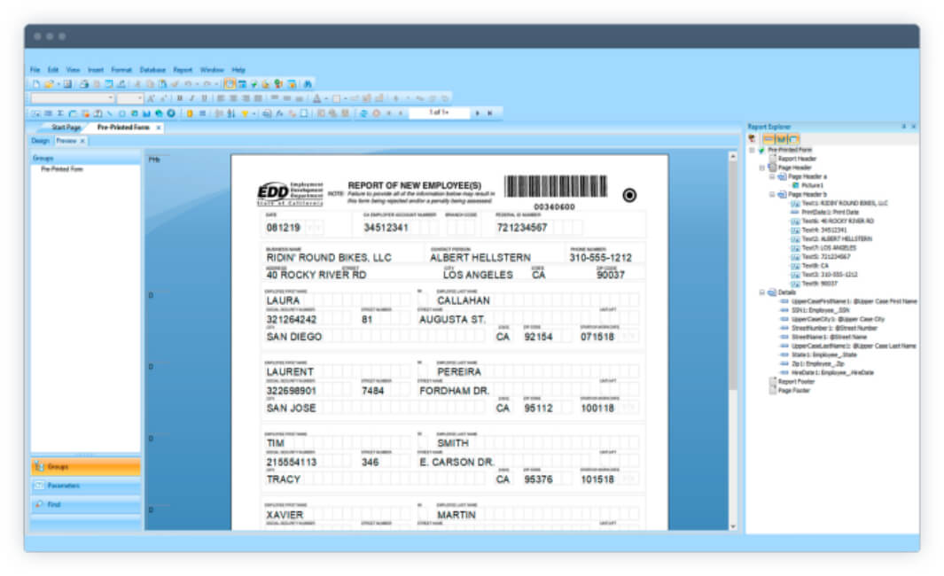Click the yellow Select Expert funnel icon
This screenshot has height=576, width=944.
point(245,113)
